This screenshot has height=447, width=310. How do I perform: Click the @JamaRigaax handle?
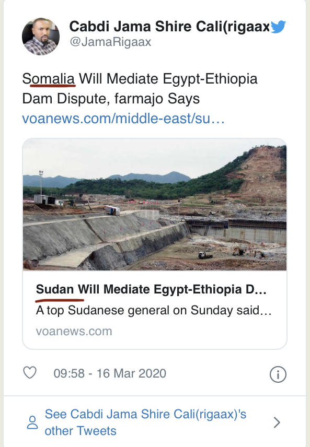tap(110, 42)
